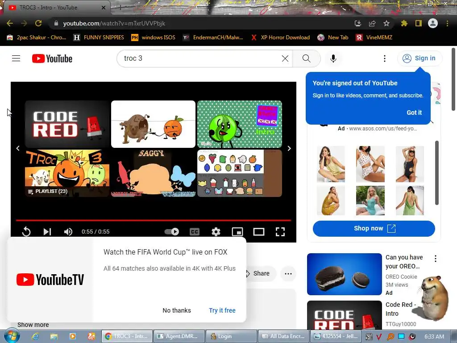Image resolution: width=457 pixels, height=343 pixels.
Task: Click the magnifier search button
Action: pos(306,59)
